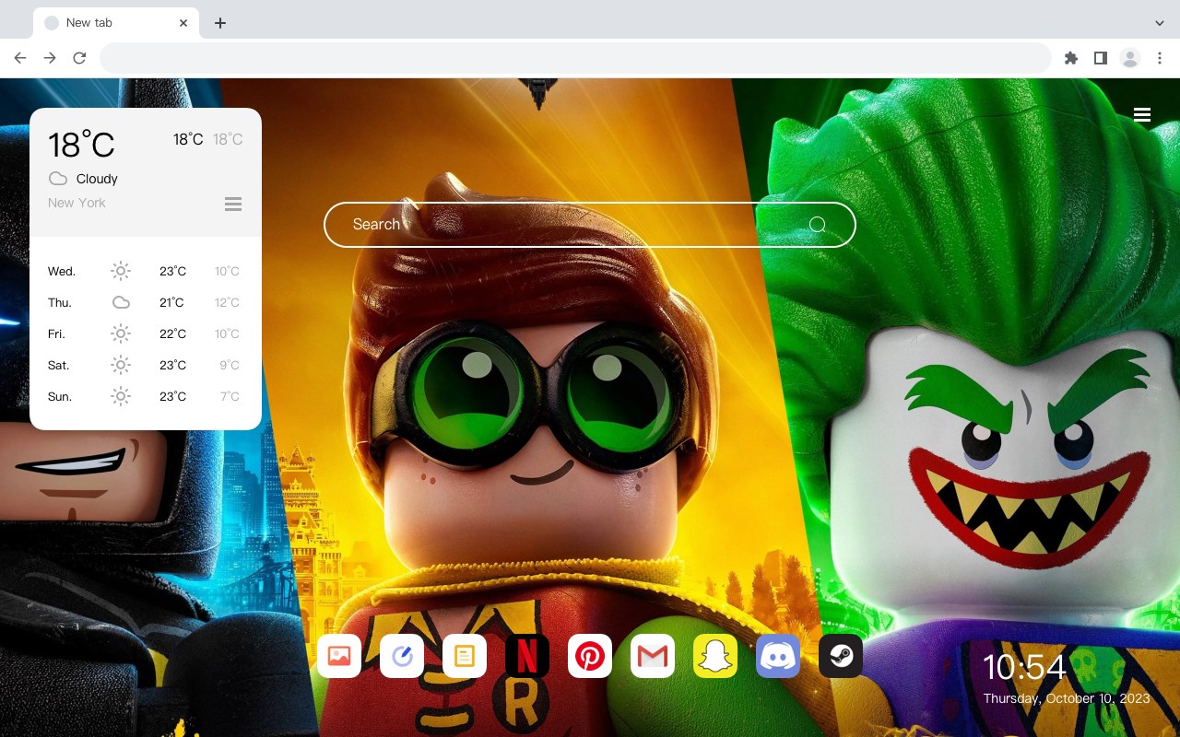Select the Sun. forecast row
Viewport: 1180px width, 737px height.
146,396
